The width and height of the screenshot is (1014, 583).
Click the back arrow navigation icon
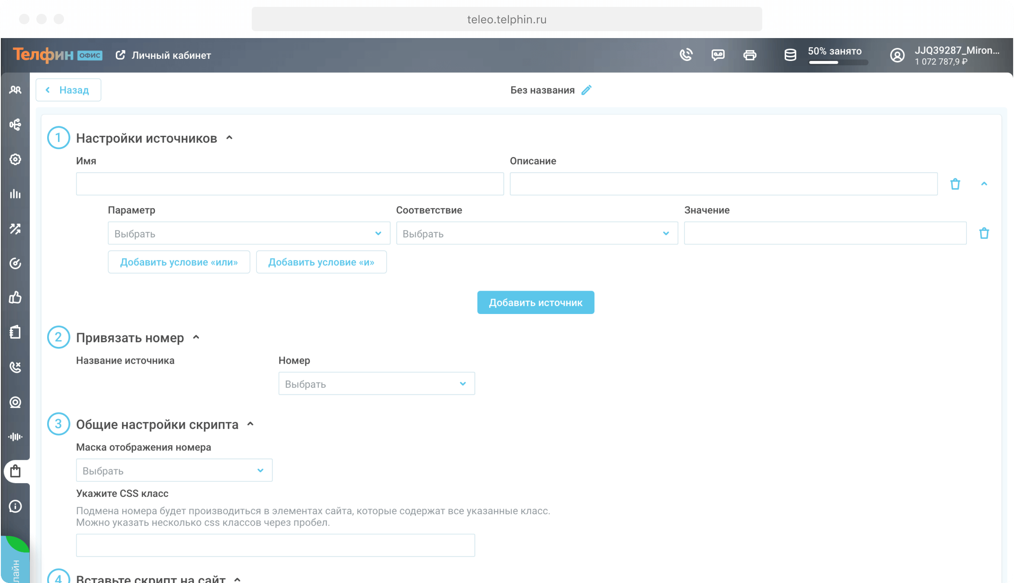pyautogui.click(x=48, y=90)
